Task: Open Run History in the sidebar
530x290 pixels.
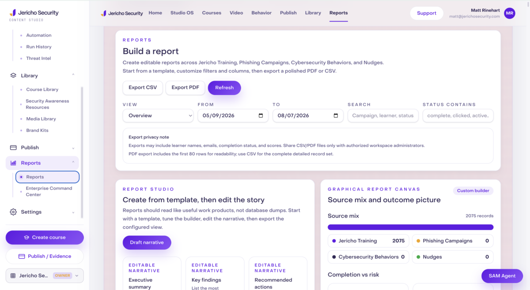Action: click(39, 47)
